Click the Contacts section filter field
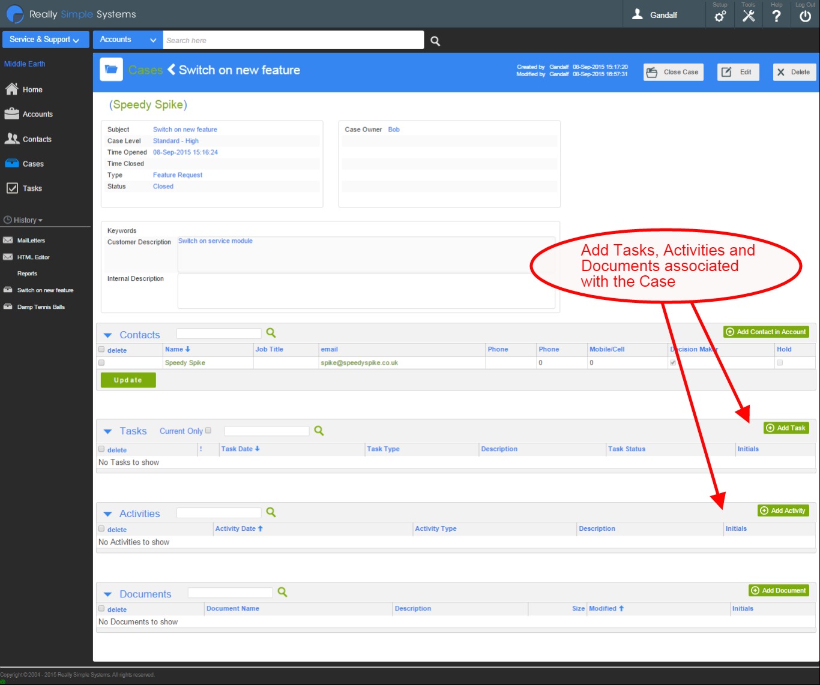This screenshot has height=685, width=820. (219, 333)
